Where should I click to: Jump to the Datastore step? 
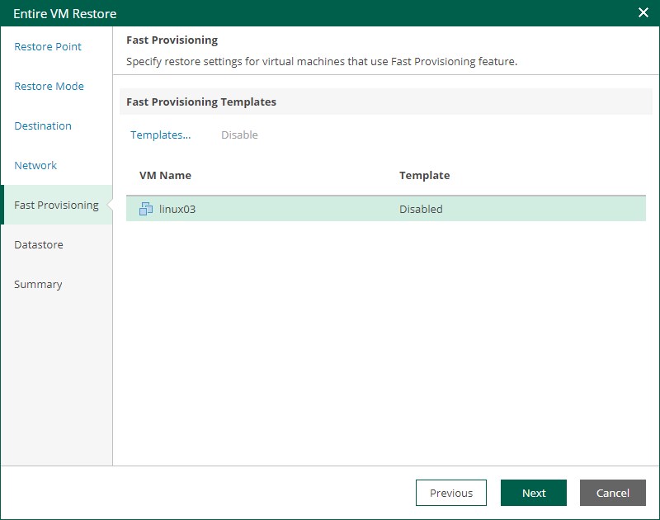click(39, 244)
